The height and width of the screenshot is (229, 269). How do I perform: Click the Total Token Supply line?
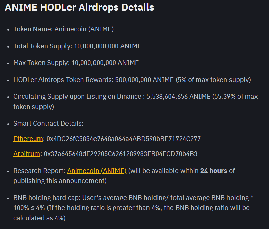click(x=77, y=46)
